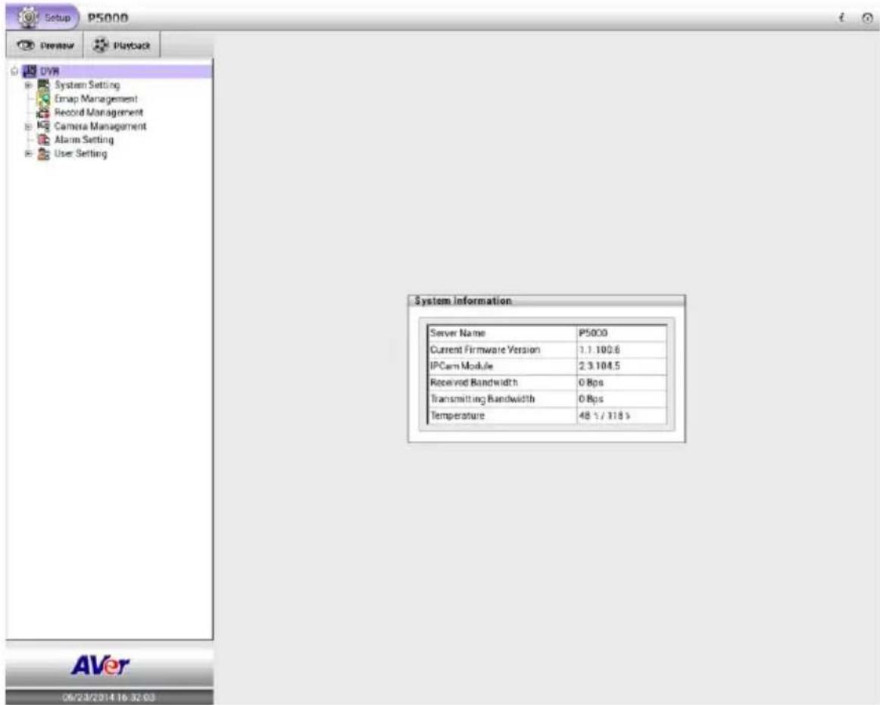
Task: Click the eye icon on Preview
Action: tap(26, 45)
